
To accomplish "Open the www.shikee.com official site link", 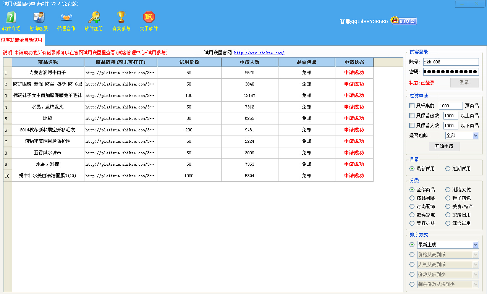I will [x=259, y=53].
